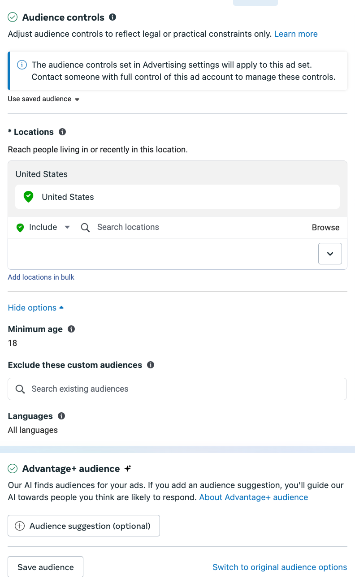355x579 pixels.
Task: Click info icon beside Audience controls heading
Action: 113,17
